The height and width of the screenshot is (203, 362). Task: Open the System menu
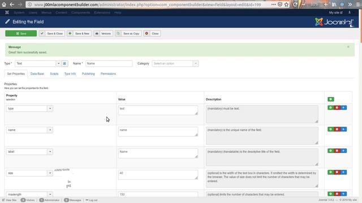click(19, 12)
